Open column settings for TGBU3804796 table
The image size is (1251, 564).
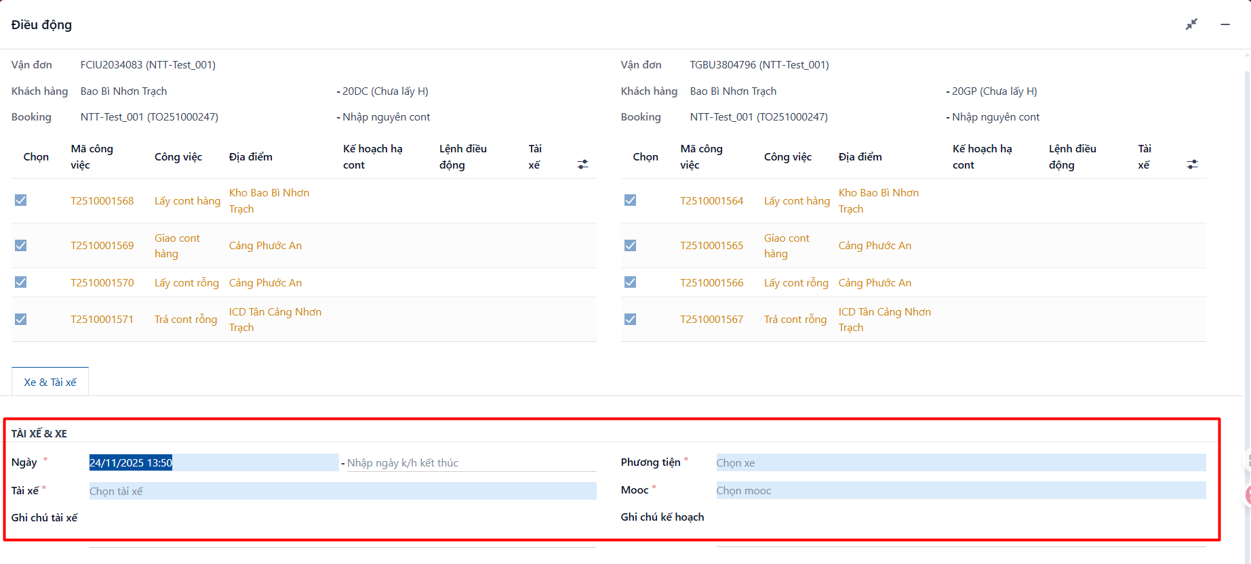tap(1192, 165)
